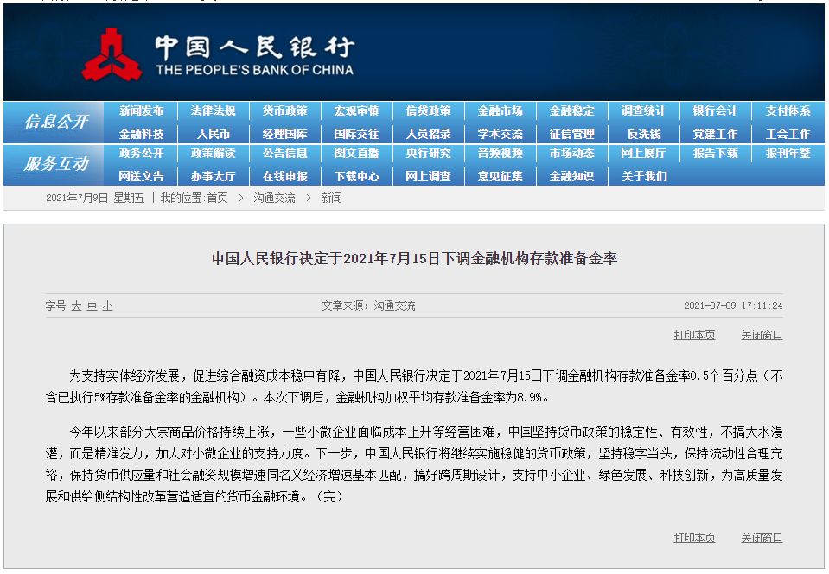829x574 pixels.
Task: Set font size to 小
Action: (x=108, y=306)
